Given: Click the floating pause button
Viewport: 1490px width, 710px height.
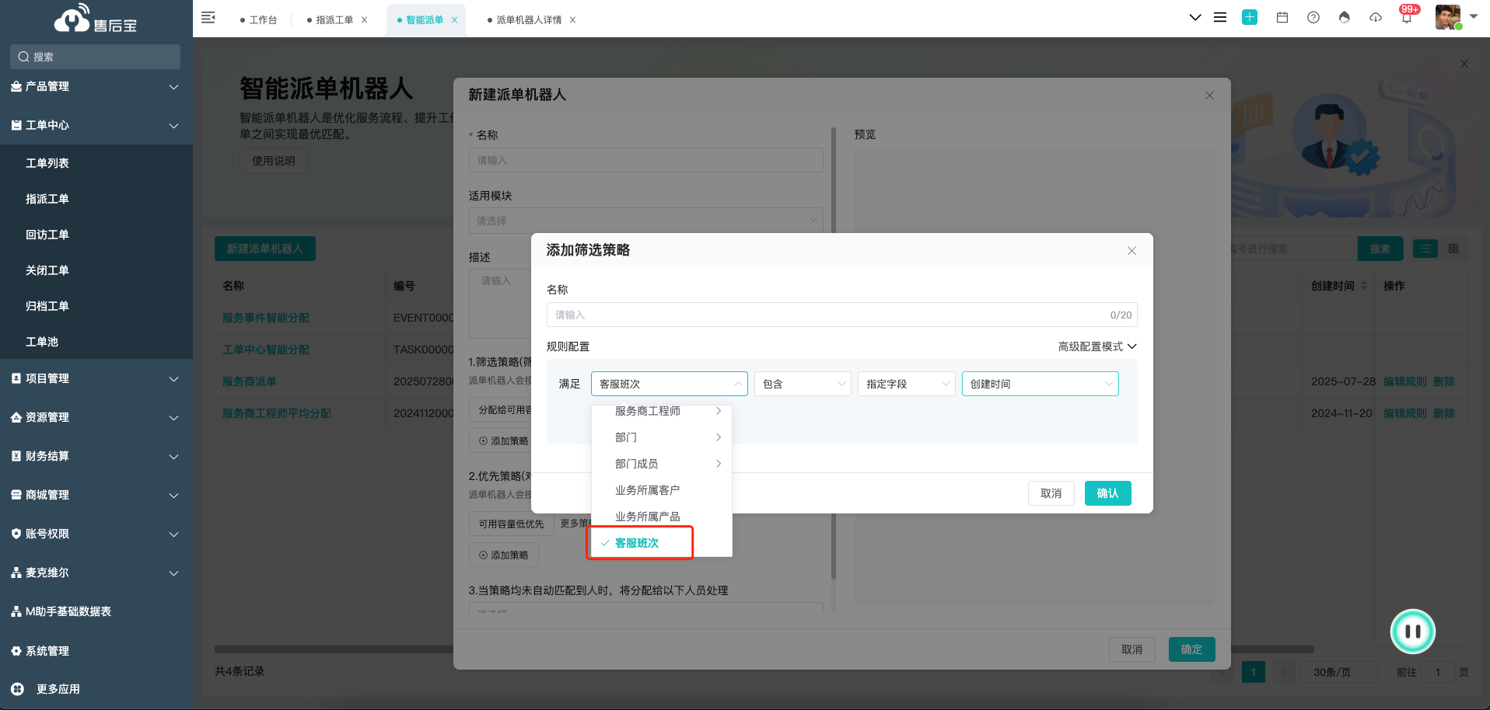Looking at the screenshot, I should (x=1413, y=632).
